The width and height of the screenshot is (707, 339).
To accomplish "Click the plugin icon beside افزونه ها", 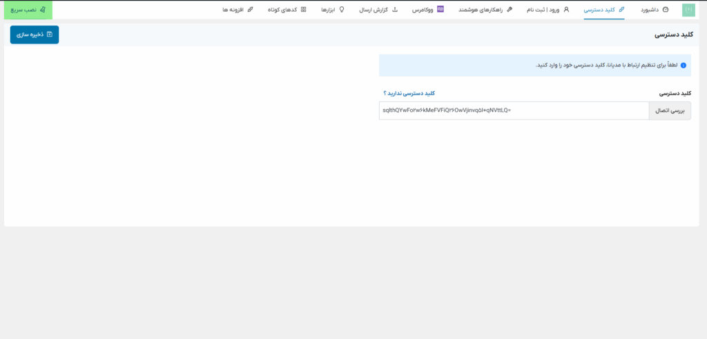I will pos(250,10).
